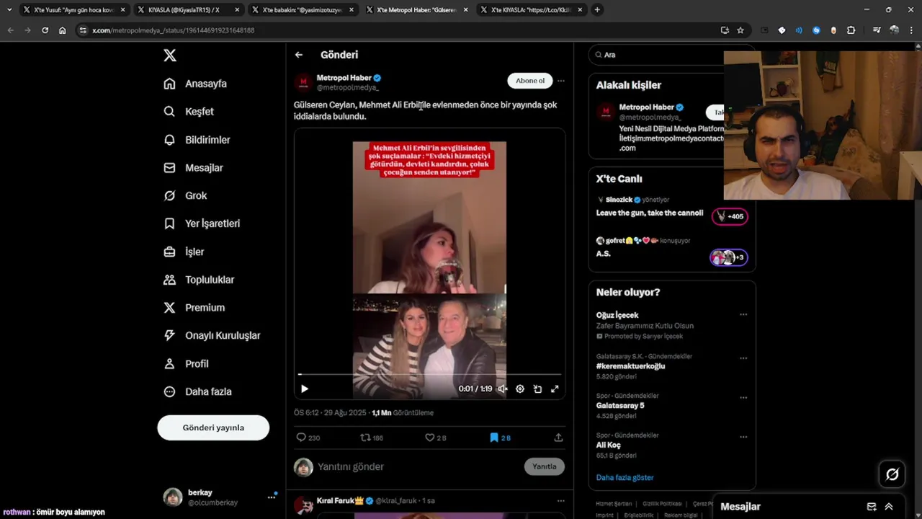Join gofret live space A.S.
The height and width of the screenshot is (519, 922).
(729, 257)
